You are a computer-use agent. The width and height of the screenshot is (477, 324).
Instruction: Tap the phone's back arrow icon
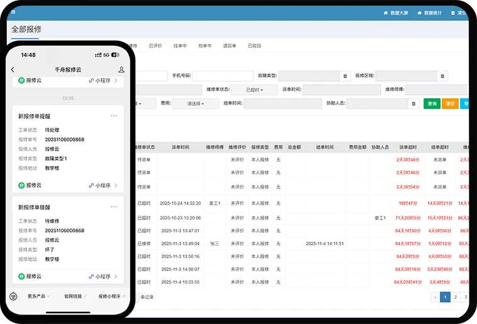(13, 69)
